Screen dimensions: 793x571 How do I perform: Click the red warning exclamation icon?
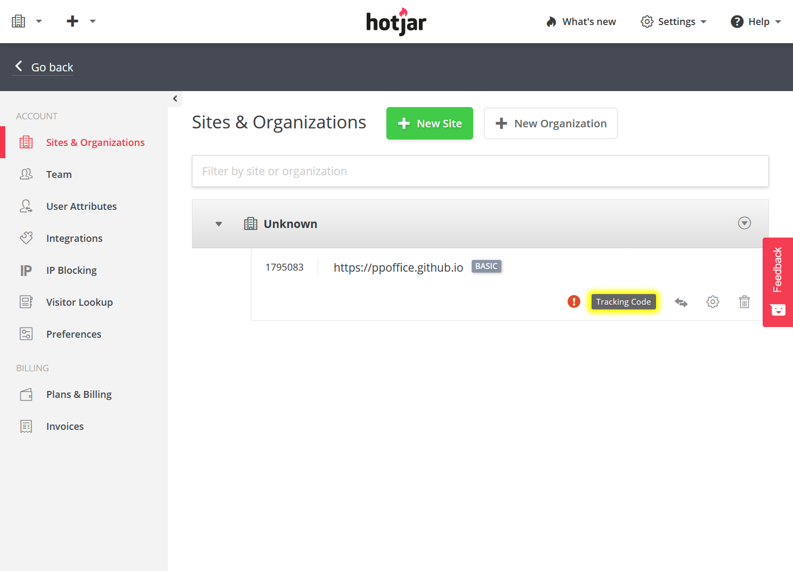[574, 301]
